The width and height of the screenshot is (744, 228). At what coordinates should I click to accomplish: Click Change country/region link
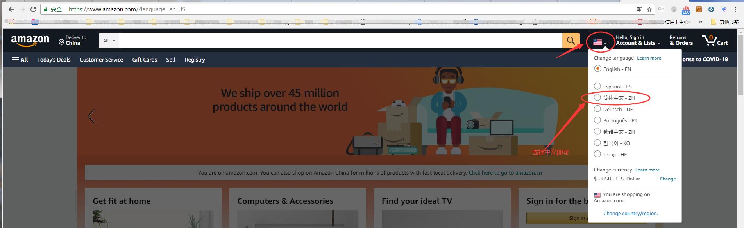click(631, 214)
